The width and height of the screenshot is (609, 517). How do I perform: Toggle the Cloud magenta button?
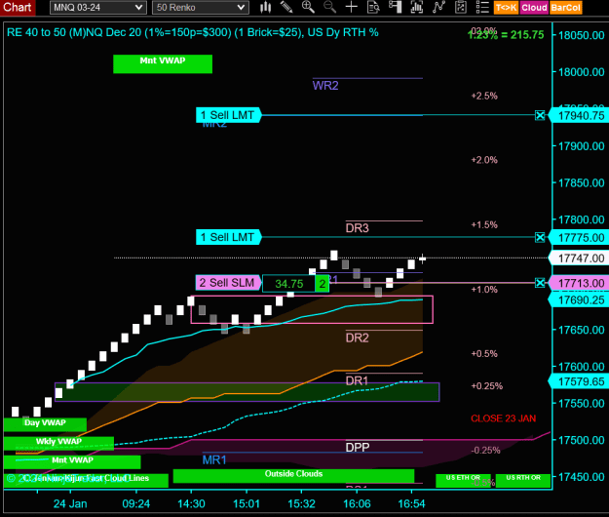(534, 8)
